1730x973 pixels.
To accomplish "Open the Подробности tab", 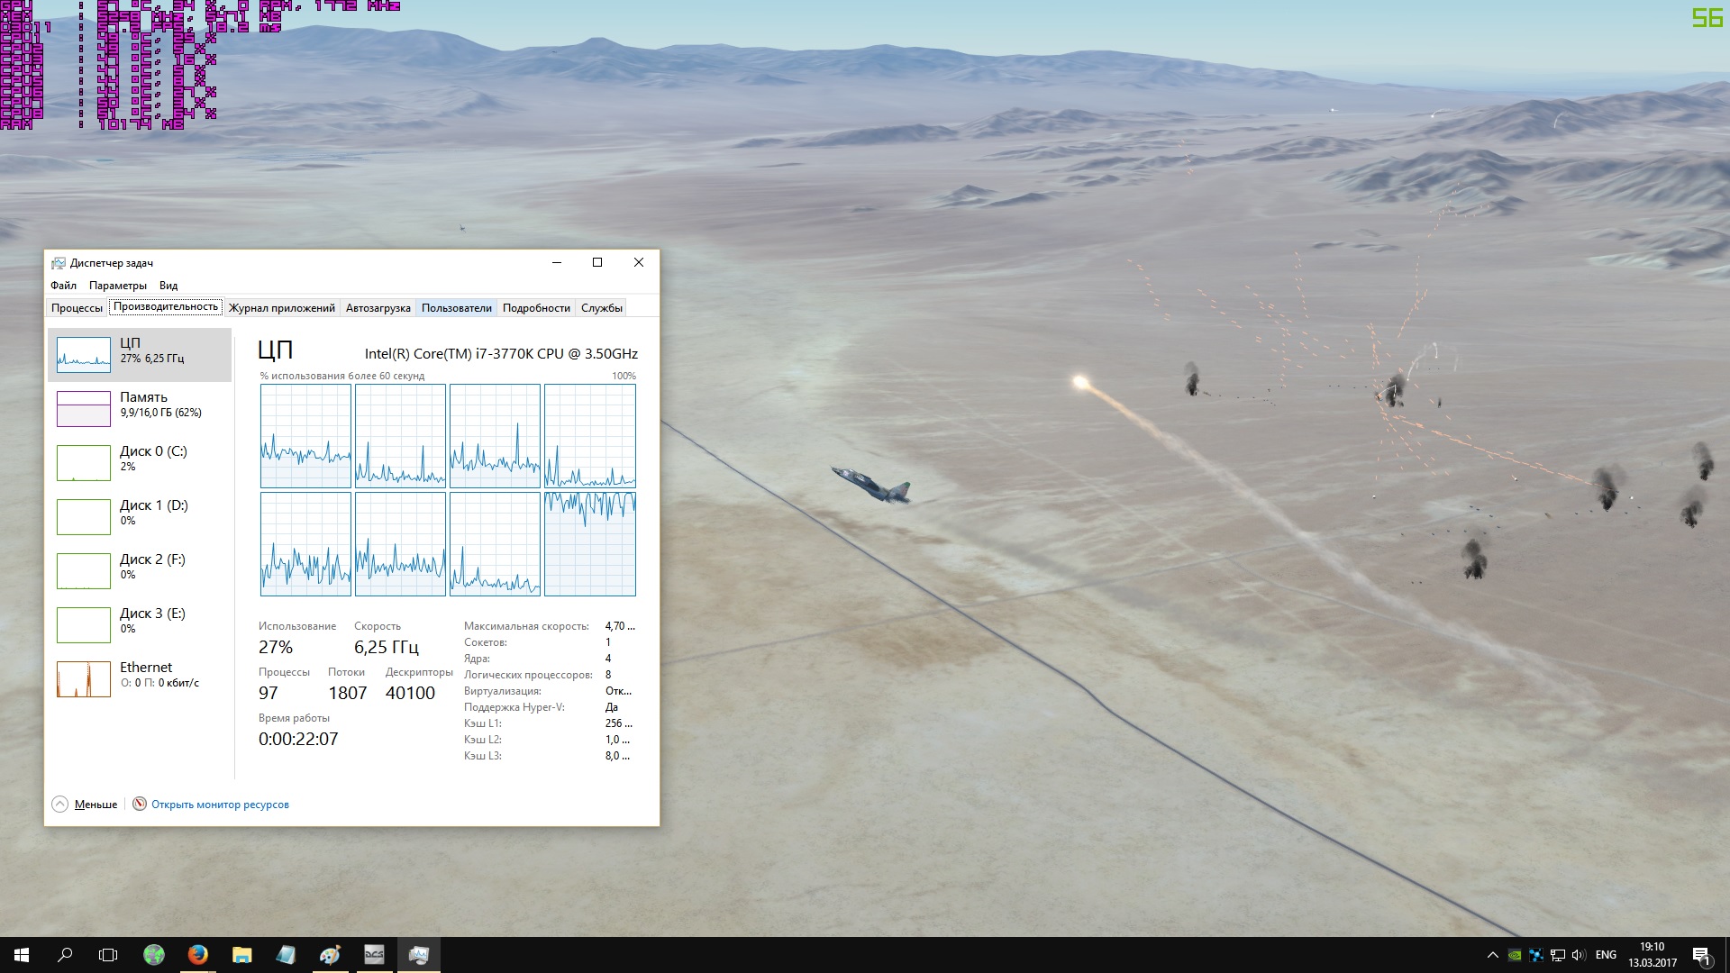I will pyautogui.click(x=536, y=308).
